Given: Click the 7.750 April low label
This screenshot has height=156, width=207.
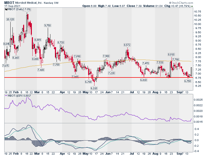Looking at the screenshot, I should (56, 64).
